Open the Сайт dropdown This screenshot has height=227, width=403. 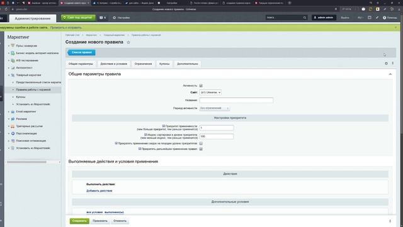[x=210, y=93]
